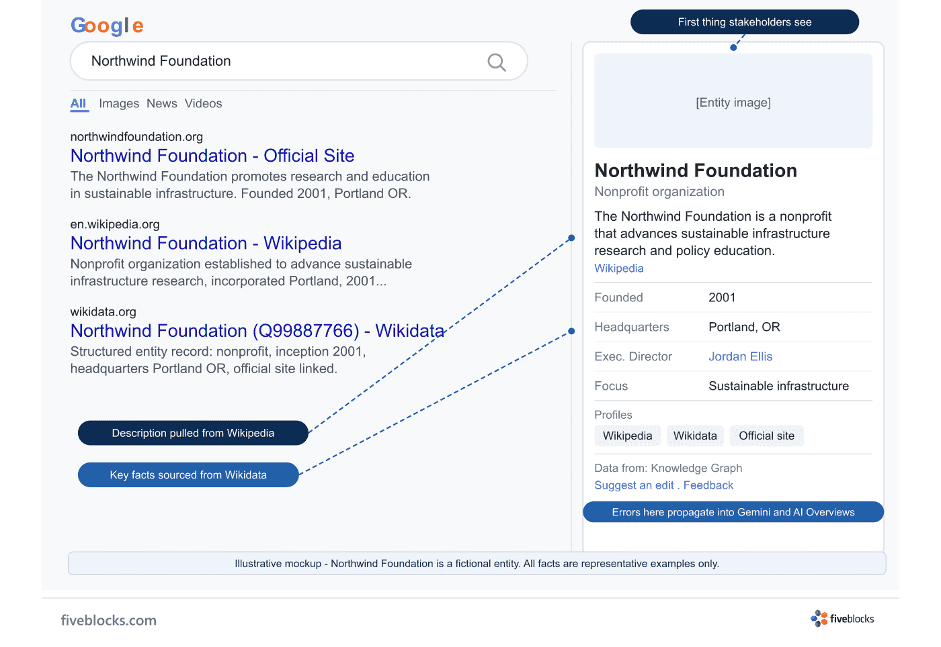Click the Nonprofit organization subtitle

pos(659,192)
